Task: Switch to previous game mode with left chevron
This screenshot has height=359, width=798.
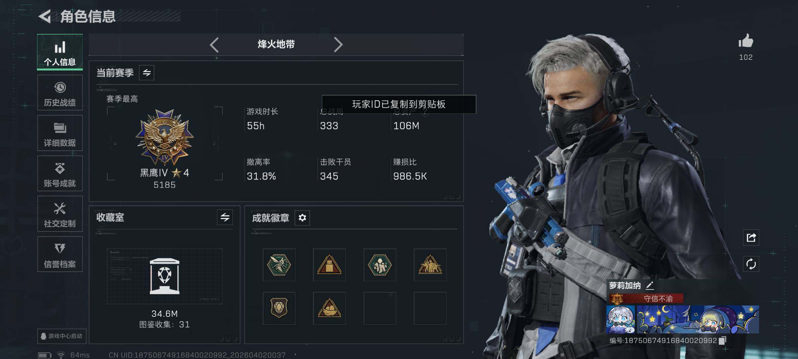Action: coord(214,45)
